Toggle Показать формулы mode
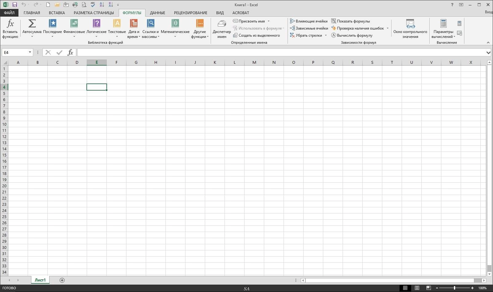Screen dimensions: 493x292 [x=351, y=21]
